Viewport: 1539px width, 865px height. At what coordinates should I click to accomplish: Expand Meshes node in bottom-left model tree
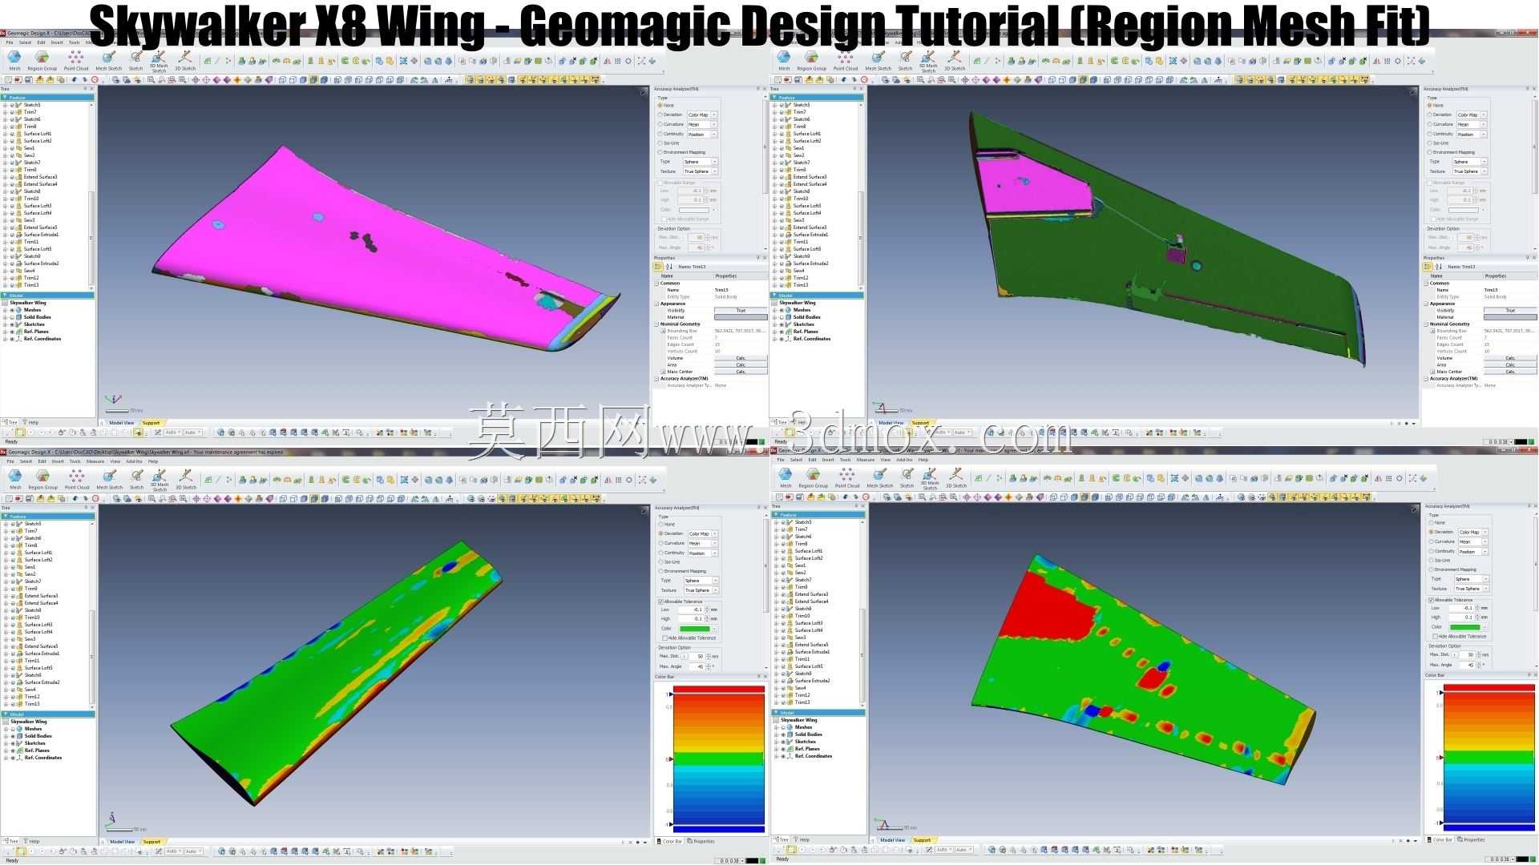click(6, 729)
